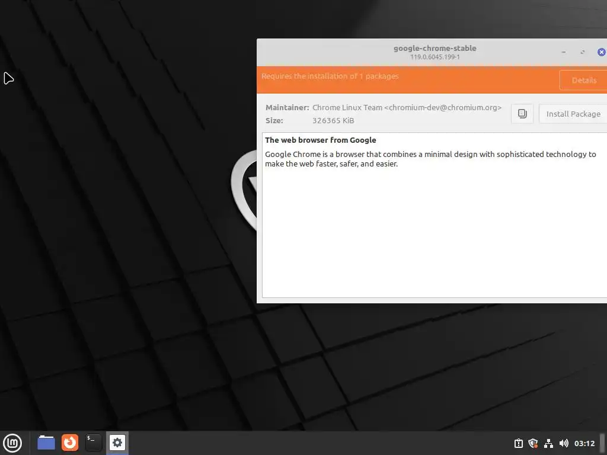The image size is (607, 455).
Task: Open Firefox from the taskbar
Action: [70, 443]
